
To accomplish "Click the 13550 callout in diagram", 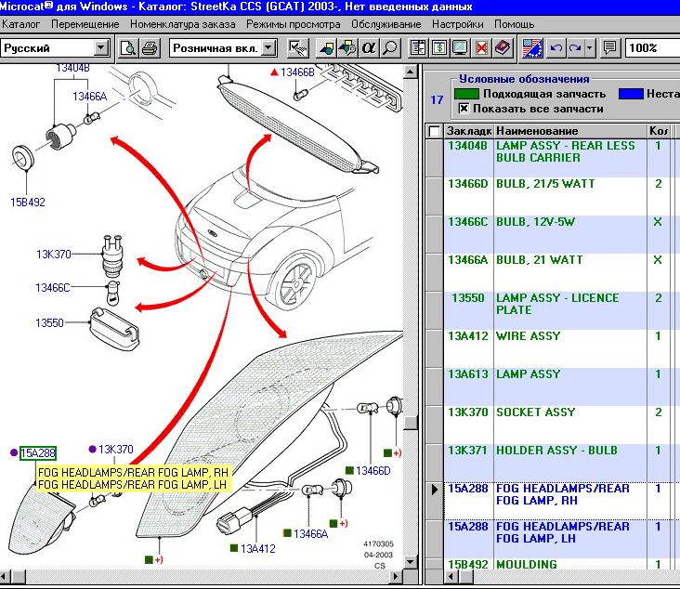I will [49, 323].
